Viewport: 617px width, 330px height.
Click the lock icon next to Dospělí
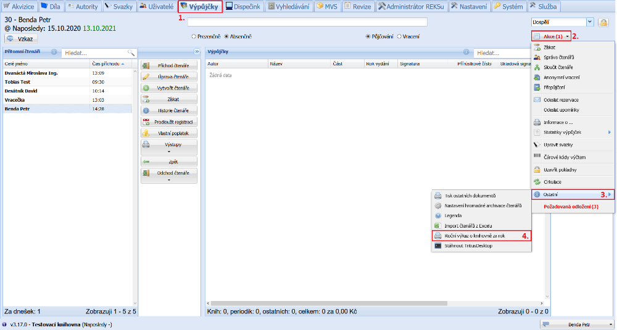click(x=603, y=22)
